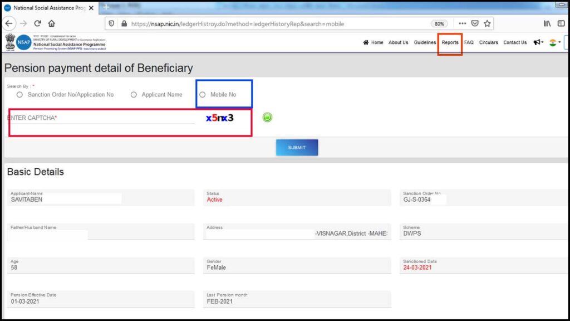Select the Mobile No radio button

coord(203,94)
